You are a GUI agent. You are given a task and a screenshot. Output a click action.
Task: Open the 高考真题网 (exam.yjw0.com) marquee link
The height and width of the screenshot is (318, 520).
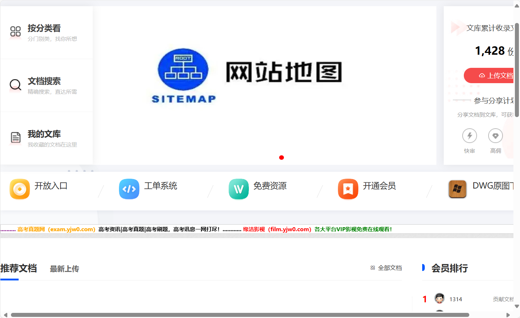tap(56, 229)
